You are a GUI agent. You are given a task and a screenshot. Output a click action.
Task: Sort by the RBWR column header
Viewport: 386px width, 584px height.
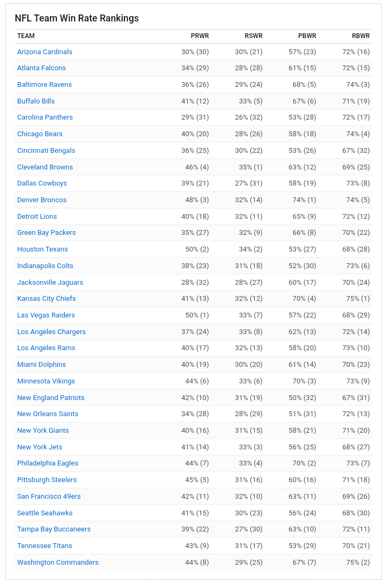click(x=361, y=36)
